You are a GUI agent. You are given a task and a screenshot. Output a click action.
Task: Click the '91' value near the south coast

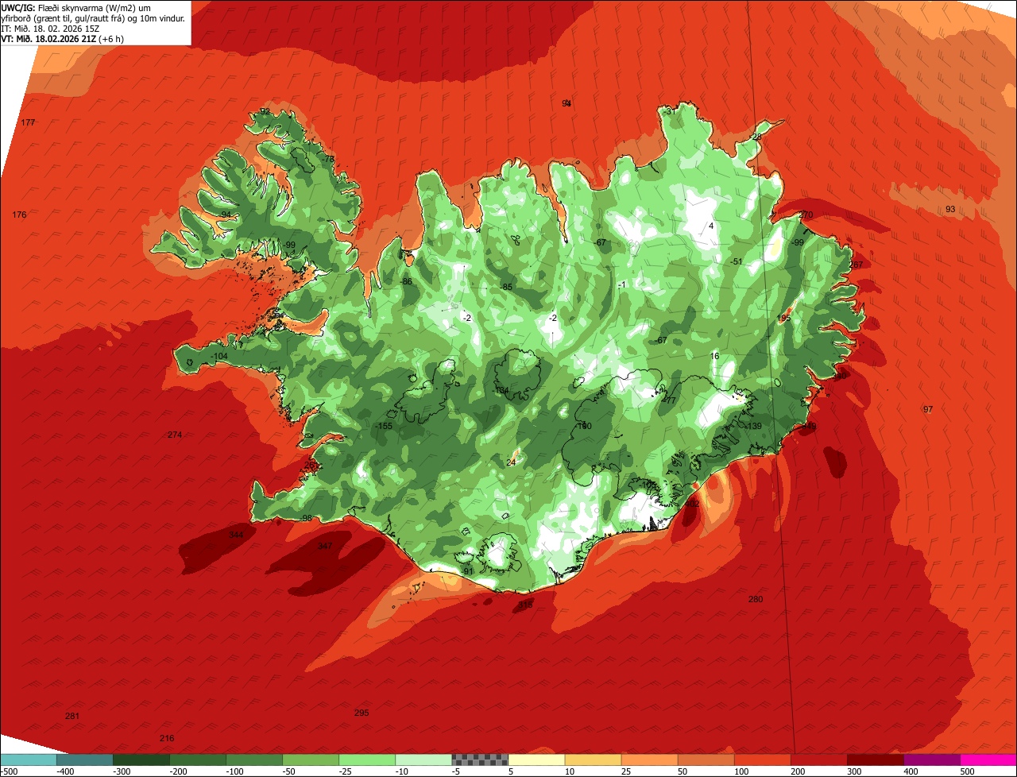[468, 570]
